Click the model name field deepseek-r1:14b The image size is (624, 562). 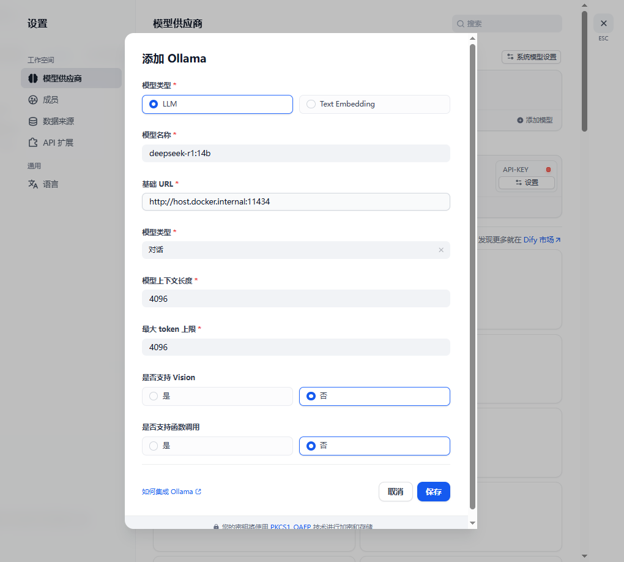295,153
